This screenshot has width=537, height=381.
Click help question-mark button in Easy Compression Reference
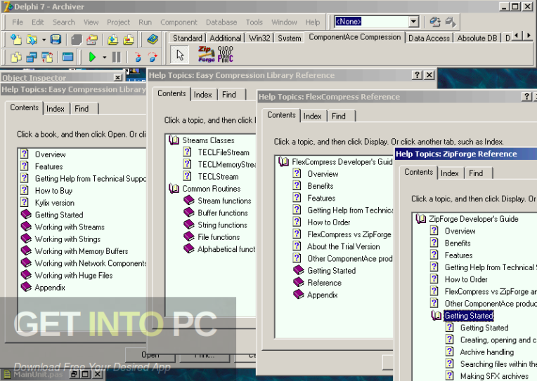tap(417, 75)
